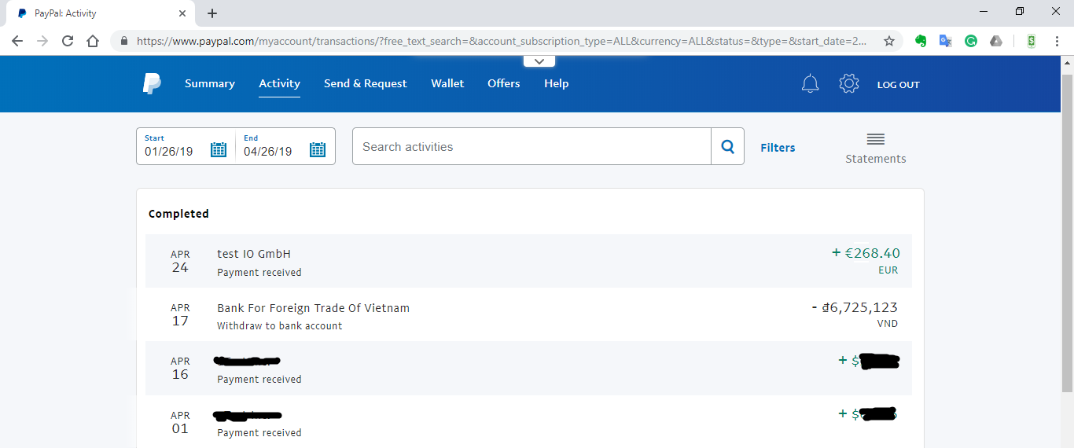1074x448 pixels.
Task: Open Statements menu icon
Action: (x=875, y=140)
